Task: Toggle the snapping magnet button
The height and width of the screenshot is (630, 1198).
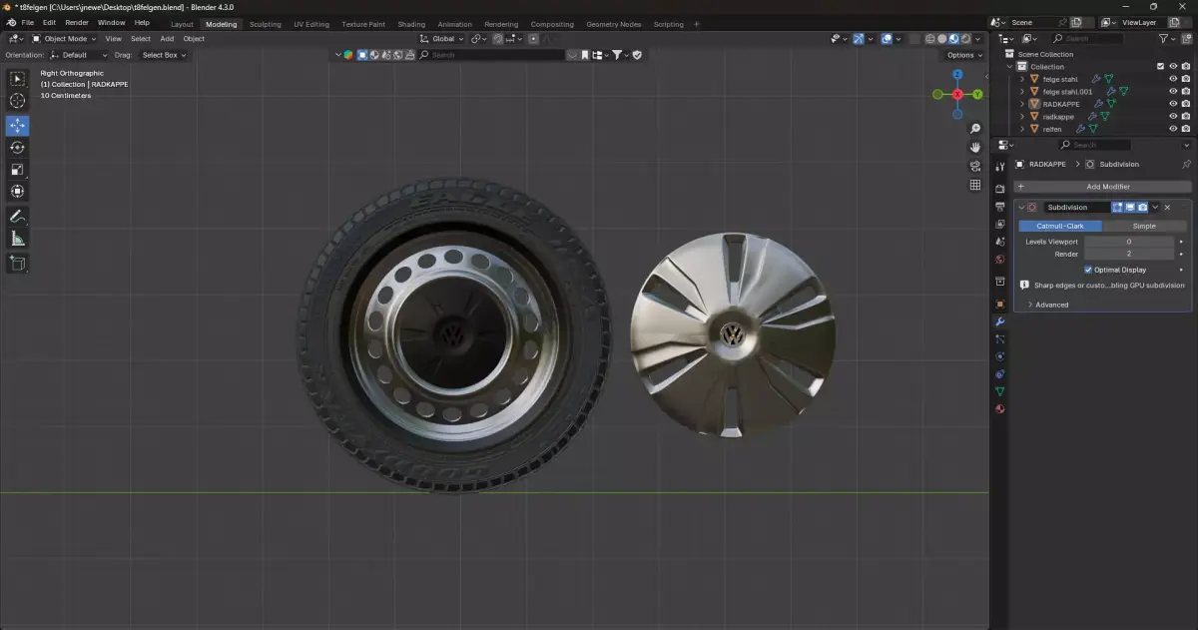Action: (x=495, y=39)
